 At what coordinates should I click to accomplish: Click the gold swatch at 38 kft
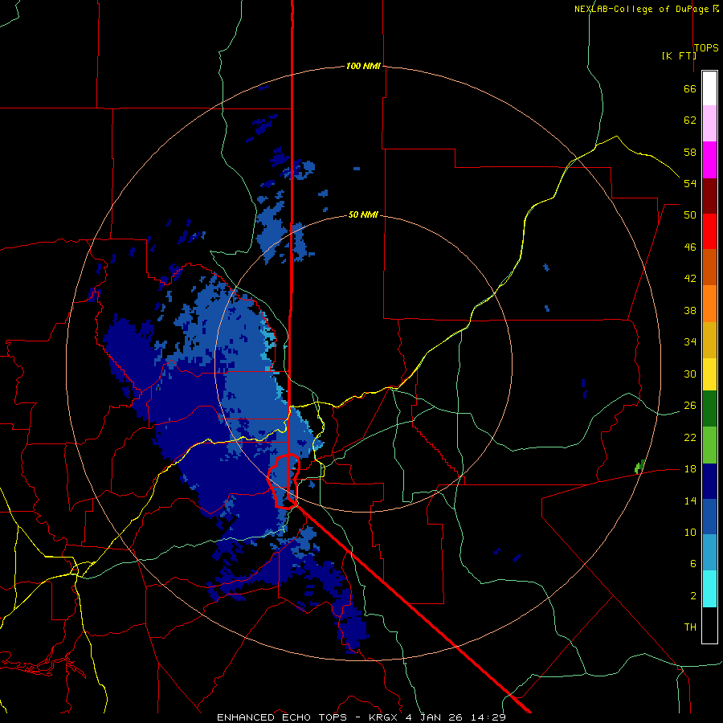click(x=709, y=340)
